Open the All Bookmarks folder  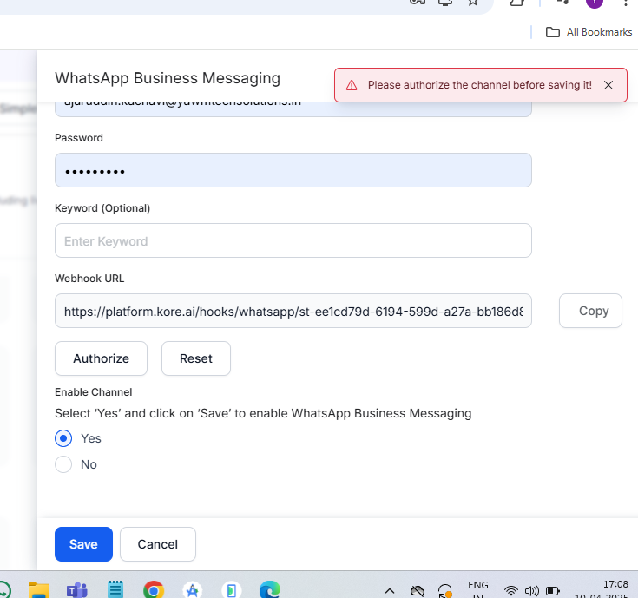(x=589, y=32)
